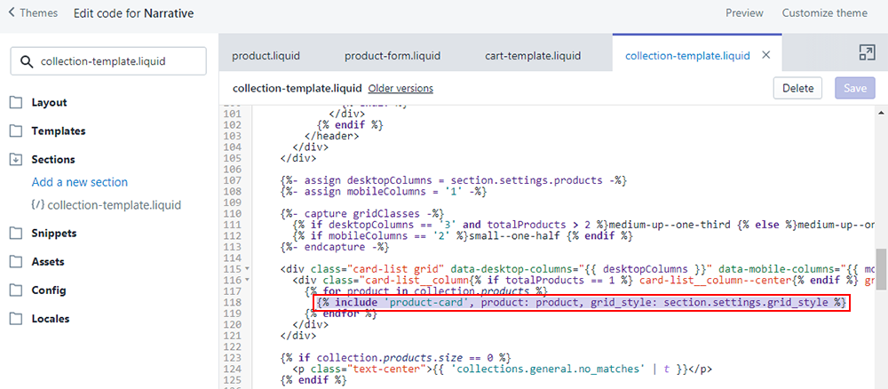Image resolution: width=888 pixels, height=389 pixels.
Task: Switch to the product-form.liquid tab
Action: [x=391, y=55]
